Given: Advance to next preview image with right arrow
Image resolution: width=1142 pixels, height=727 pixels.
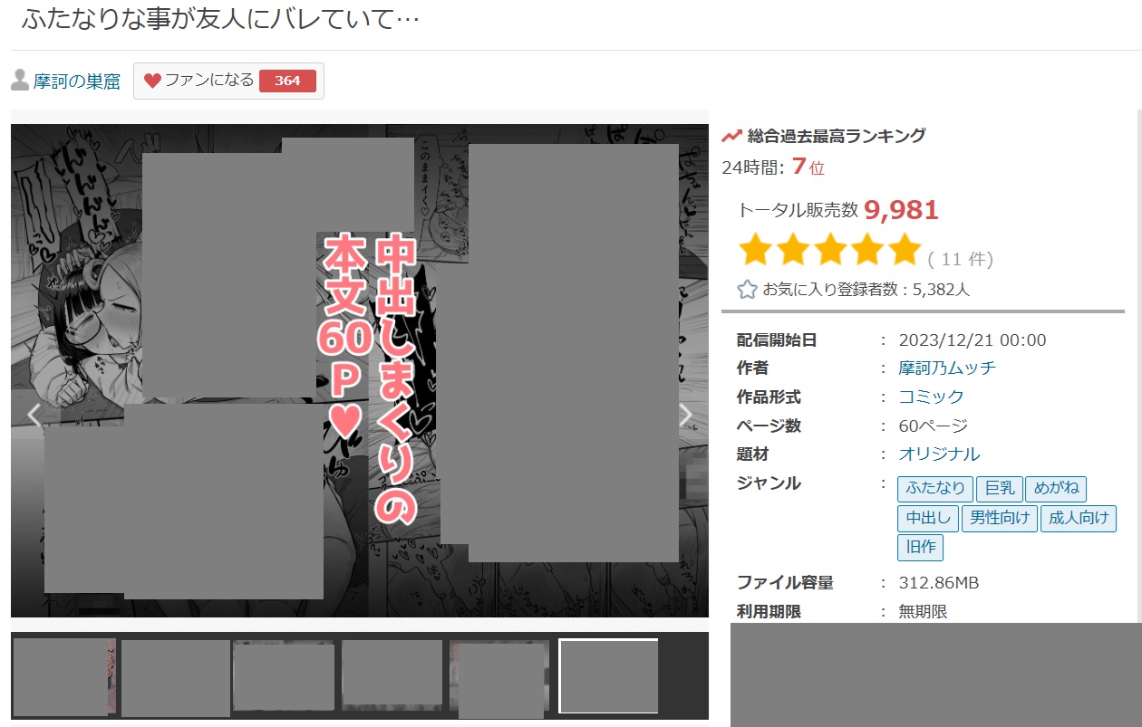Looking at the screenshot, I should tap(686, 415).
